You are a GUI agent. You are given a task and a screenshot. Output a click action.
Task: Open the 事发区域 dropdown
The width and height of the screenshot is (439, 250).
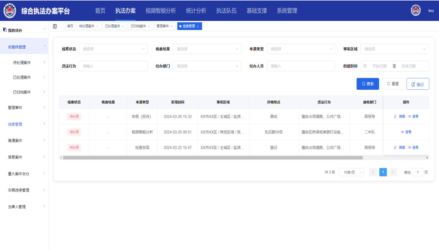pyautogui.click(x=395, y=49)
